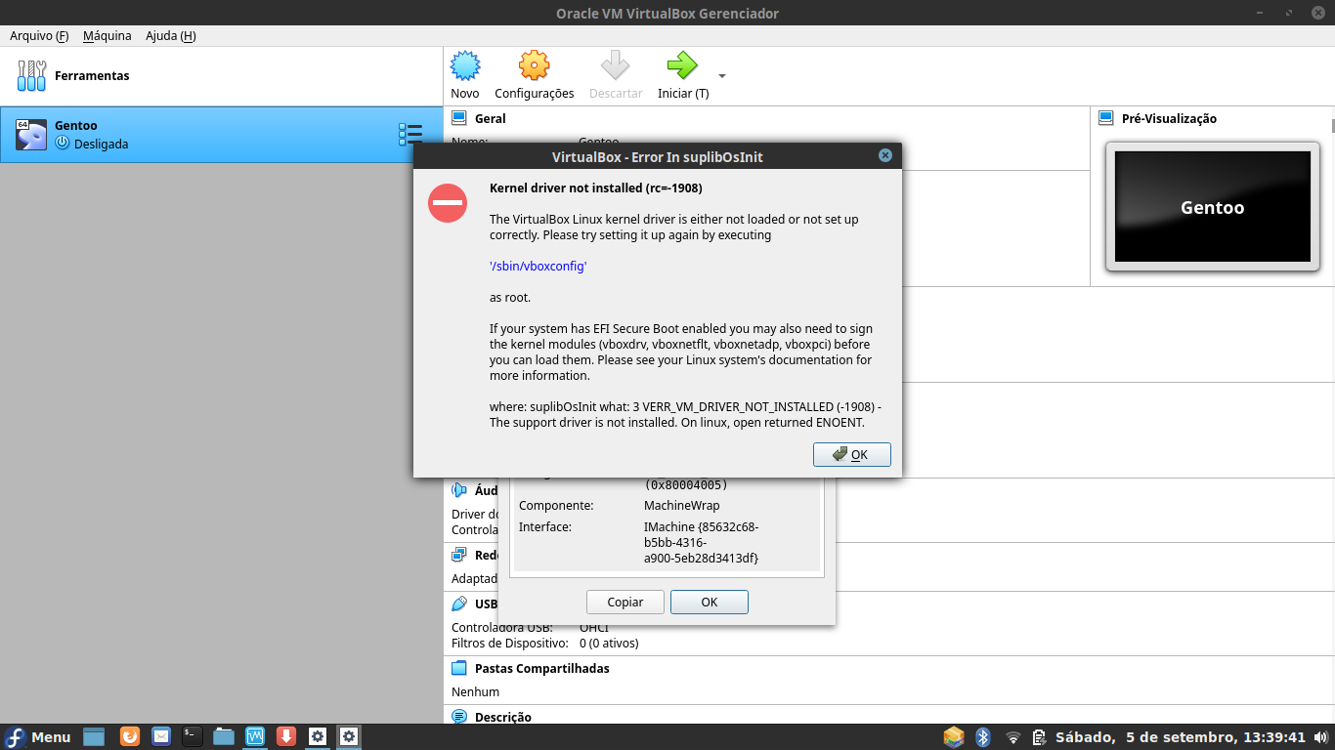Open the Fedora Menu launcher
Image resolution: width=1335 pixels, height=750 pixels.
(38, 736)
